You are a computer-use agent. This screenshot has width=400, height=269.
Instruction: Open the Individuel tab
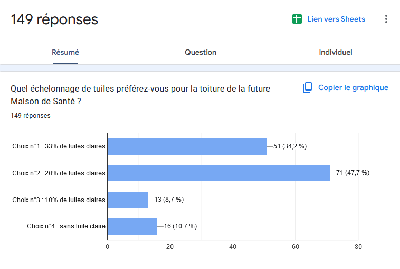point(336,52)
